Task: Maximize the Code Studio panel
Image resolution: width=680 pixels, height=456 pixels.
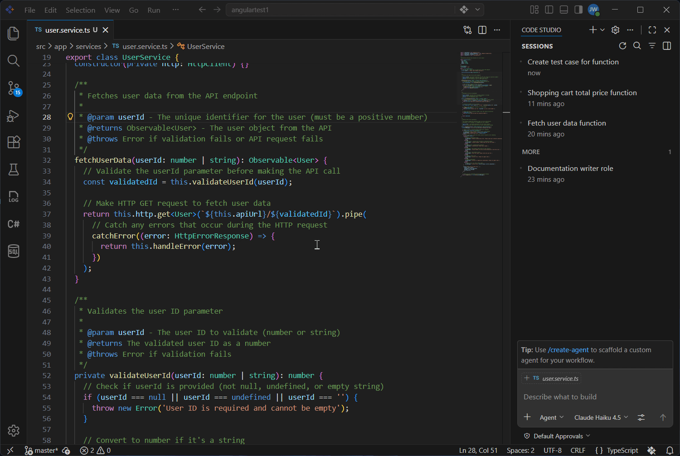Action: 652,30
